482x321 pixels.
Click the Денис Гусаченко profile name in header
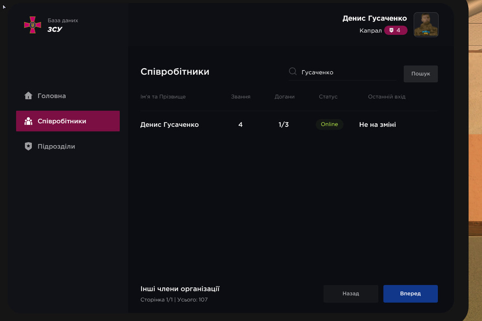coord(375,18)
